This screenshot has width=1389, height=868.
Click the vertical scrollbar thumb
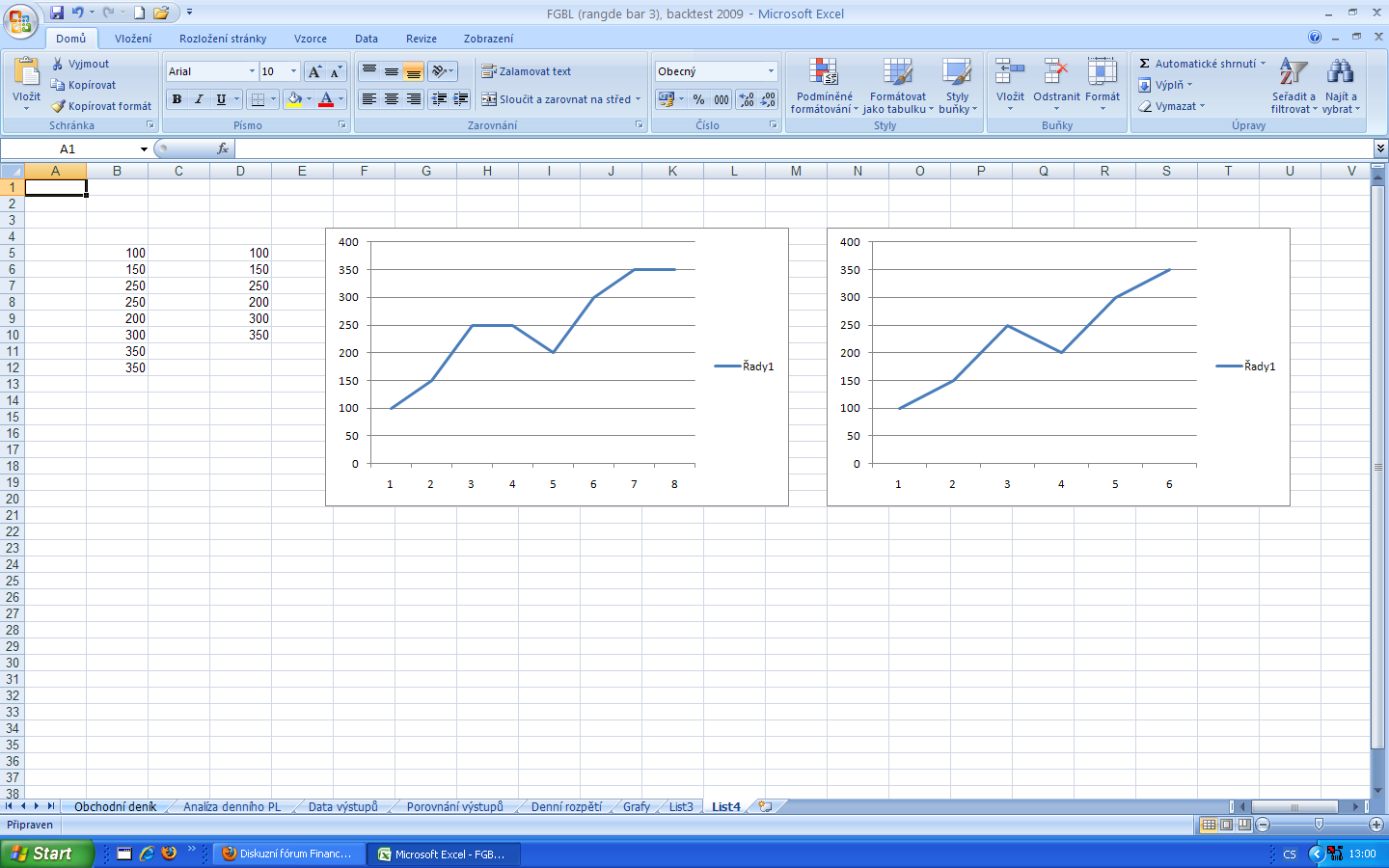tap(1377, 467)
